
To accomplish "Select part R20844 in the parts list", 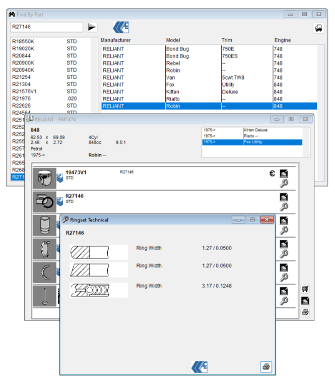I will point(51,56).
